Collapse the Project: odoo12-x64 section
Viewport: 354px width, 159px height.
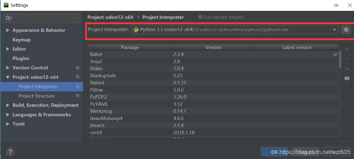point(8,77)
